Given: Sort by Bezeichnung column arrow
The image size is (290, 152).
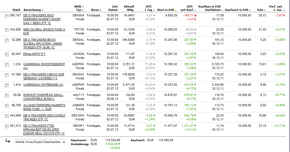Looking at the screenshot, I should [42, 10].
